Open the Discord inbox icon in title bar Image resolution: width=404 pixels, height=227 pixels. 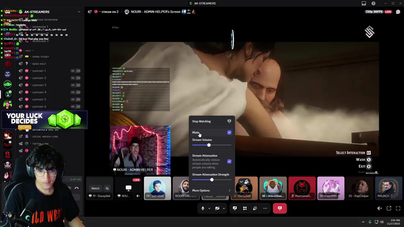click(364, 3)
